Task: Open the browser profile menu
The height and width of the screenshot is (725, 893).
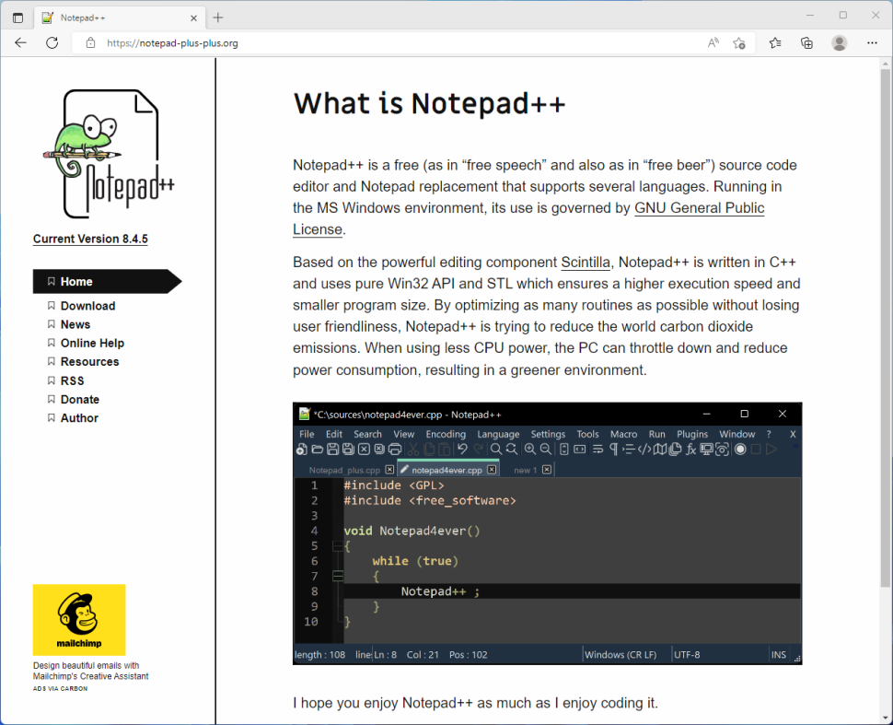Action: [x=839, y=42]
